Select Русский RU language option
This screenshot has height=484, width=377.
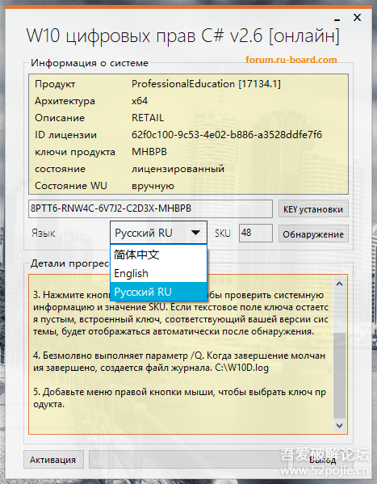coord(158,292)
